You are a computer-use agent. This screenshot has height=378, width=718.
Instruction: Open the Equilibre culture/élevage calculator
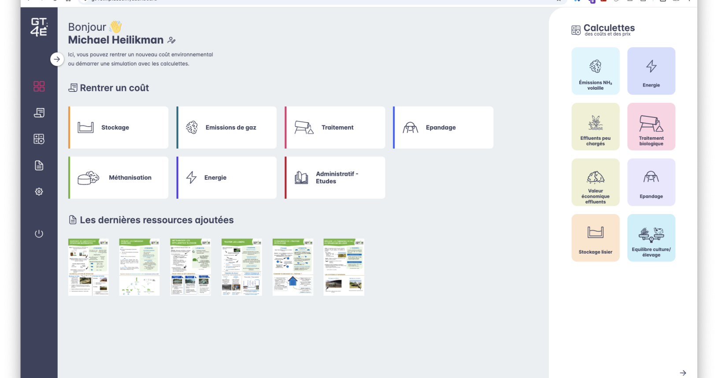(651, 238)
